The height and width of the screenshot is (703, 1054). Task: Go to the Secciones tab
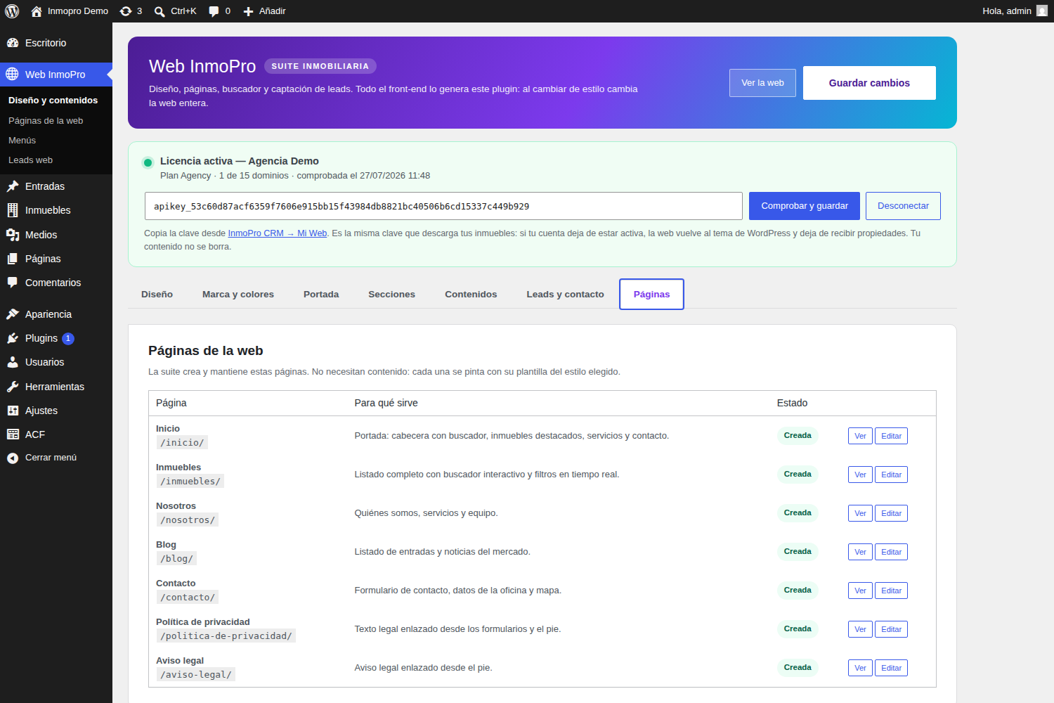pyautogui.click(x=391, y=295)
